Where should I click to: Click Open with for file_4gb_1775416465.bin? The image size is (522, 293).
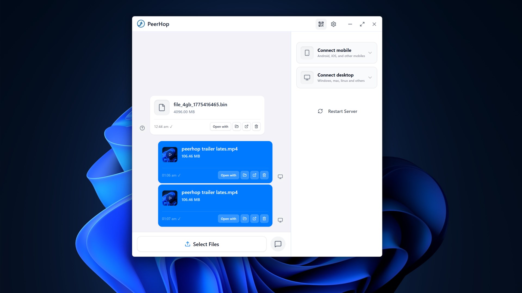coord(220,126)
